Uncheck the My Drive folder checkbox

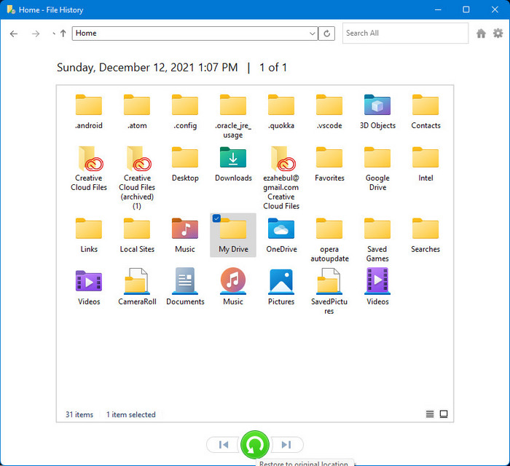click(216, 218)
